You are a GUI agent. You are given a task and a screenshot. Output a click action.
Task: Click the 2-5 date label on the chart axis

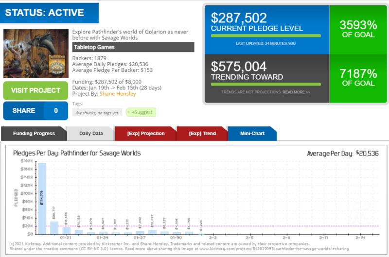249,238
